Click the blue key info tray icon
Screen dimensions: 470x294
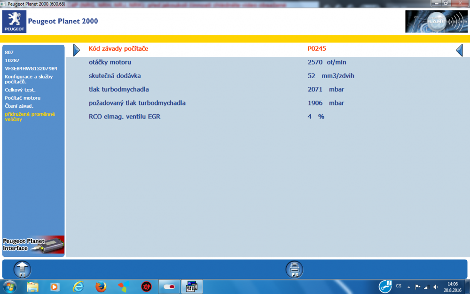[385, 286]
